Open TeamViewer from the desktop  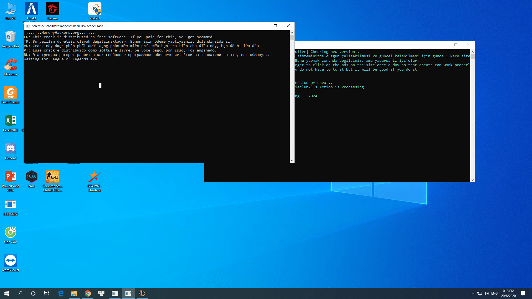click(11, 263)
